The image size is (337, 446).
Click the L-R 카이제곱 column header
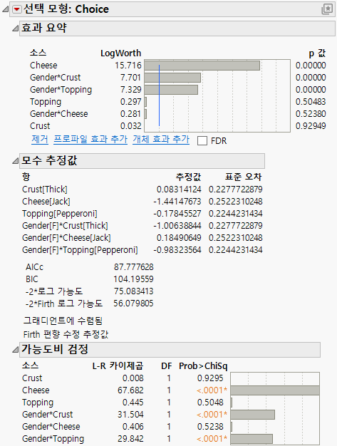tap(118, 366)
